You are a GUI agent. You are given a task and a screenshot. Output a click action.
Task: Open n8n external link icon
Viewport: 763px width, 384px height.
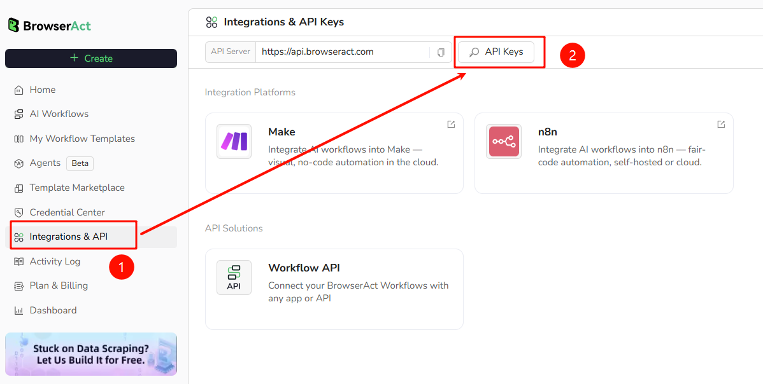[x=721, y=124]
